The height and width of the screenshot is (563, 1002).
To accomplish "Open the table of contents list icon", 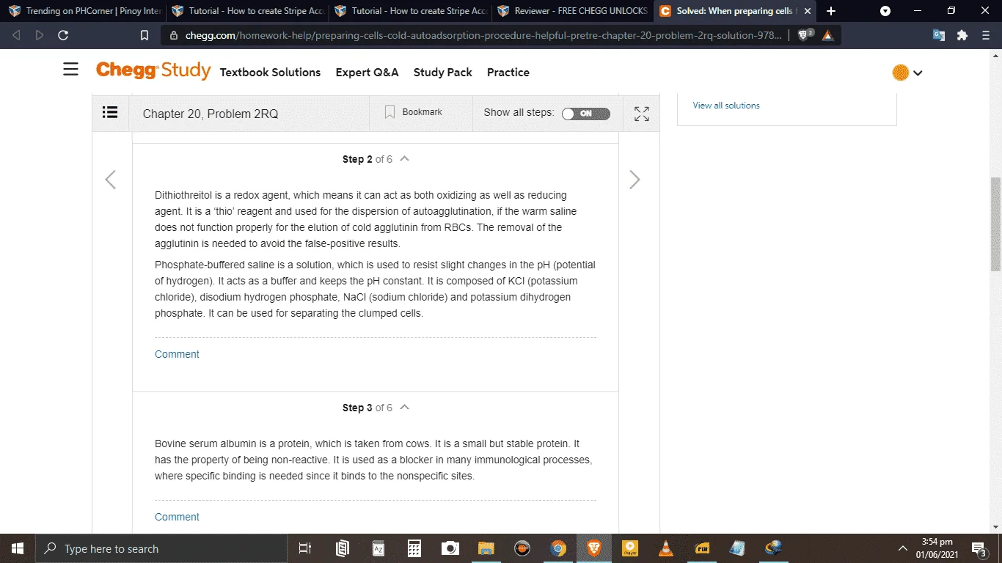I will coord(110,112).
